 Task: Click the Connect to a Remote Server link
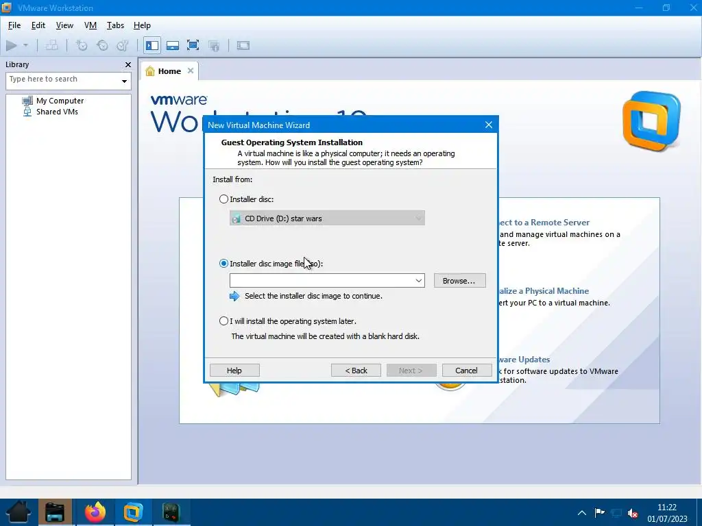pos(543,223)
